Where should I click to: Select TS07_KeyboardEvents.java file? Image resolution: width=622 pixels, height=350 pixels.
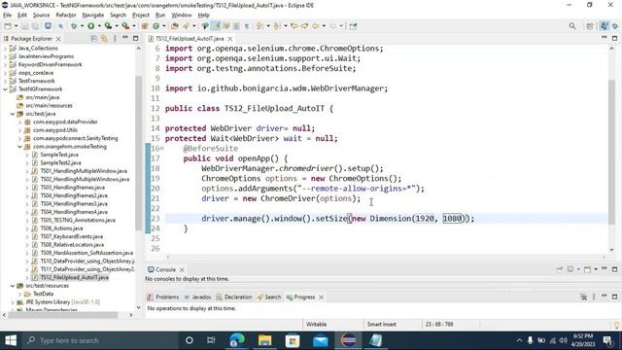(x=71, y=236)
